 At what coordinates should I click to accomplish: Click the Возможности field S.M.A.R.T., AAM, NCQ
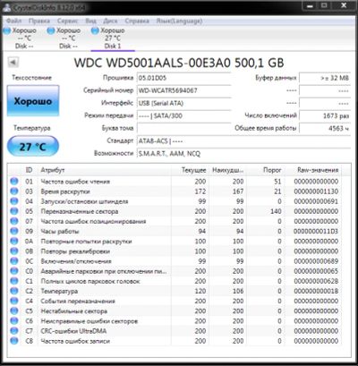pos(243,153)
